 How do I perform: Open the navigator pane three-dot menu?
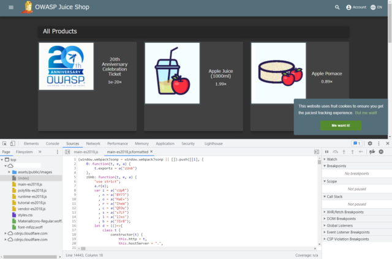click(x=57, y=152)
